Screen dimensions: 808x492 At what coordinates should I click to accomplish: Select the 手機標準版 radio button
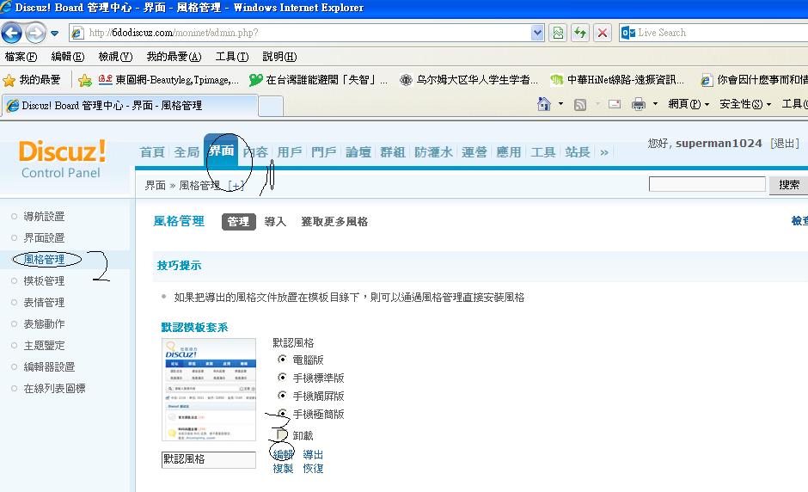coord(282,377)
